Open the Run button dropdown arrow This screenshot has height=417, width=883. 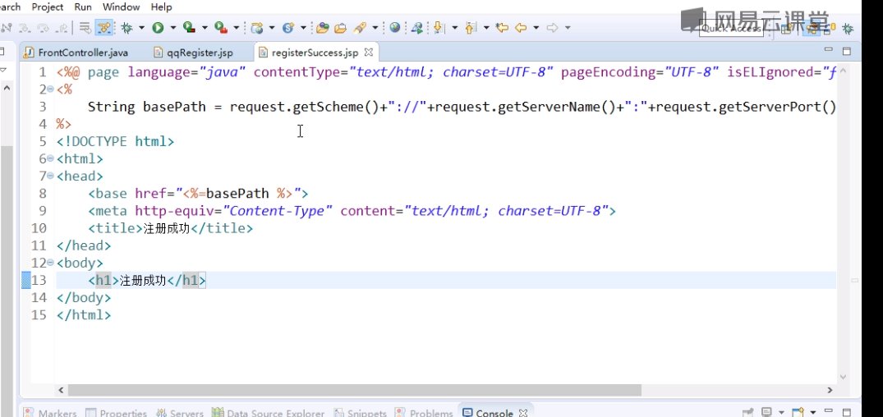pos(172,28)
